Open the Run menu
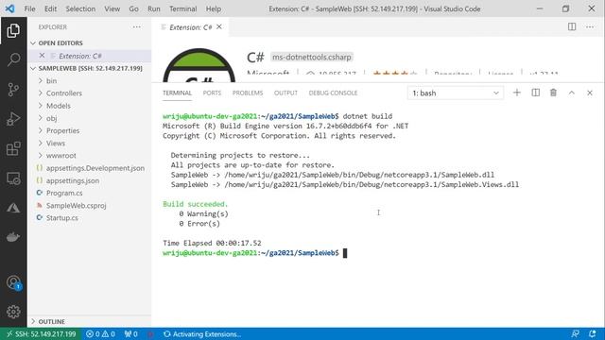 153,8
